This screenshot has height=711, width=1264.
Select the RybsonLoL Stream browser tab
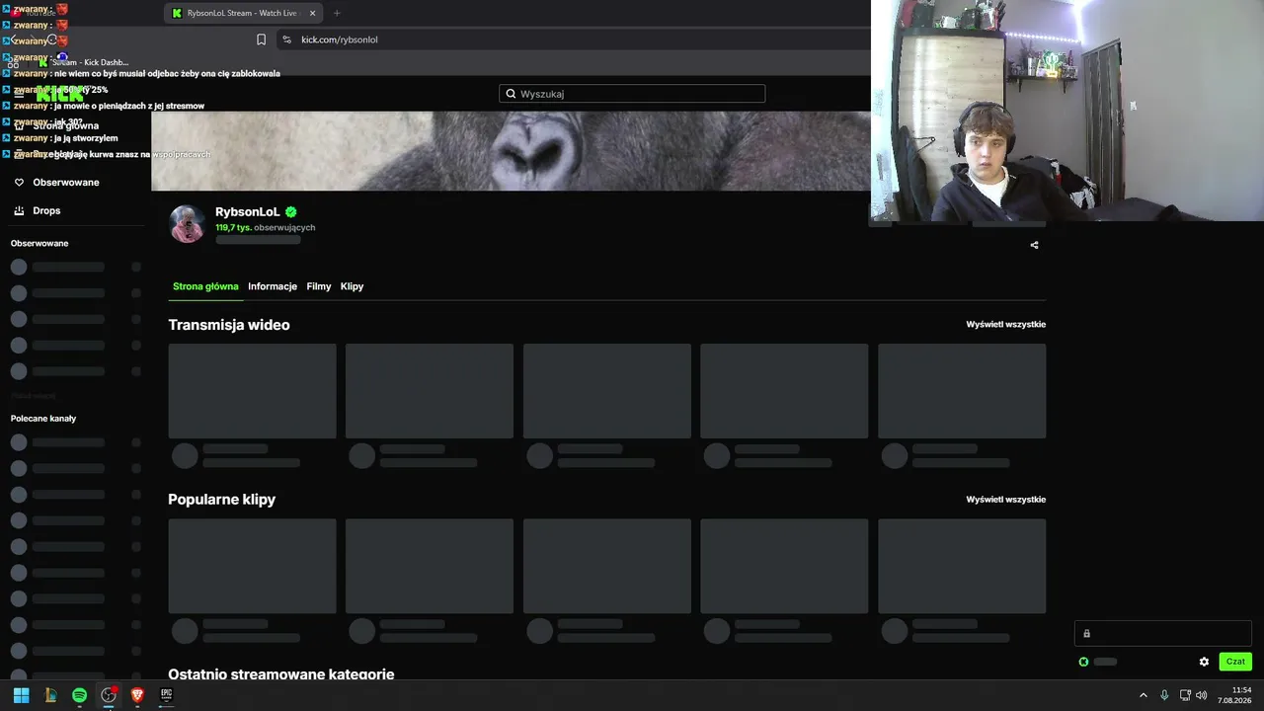(243, 13)
